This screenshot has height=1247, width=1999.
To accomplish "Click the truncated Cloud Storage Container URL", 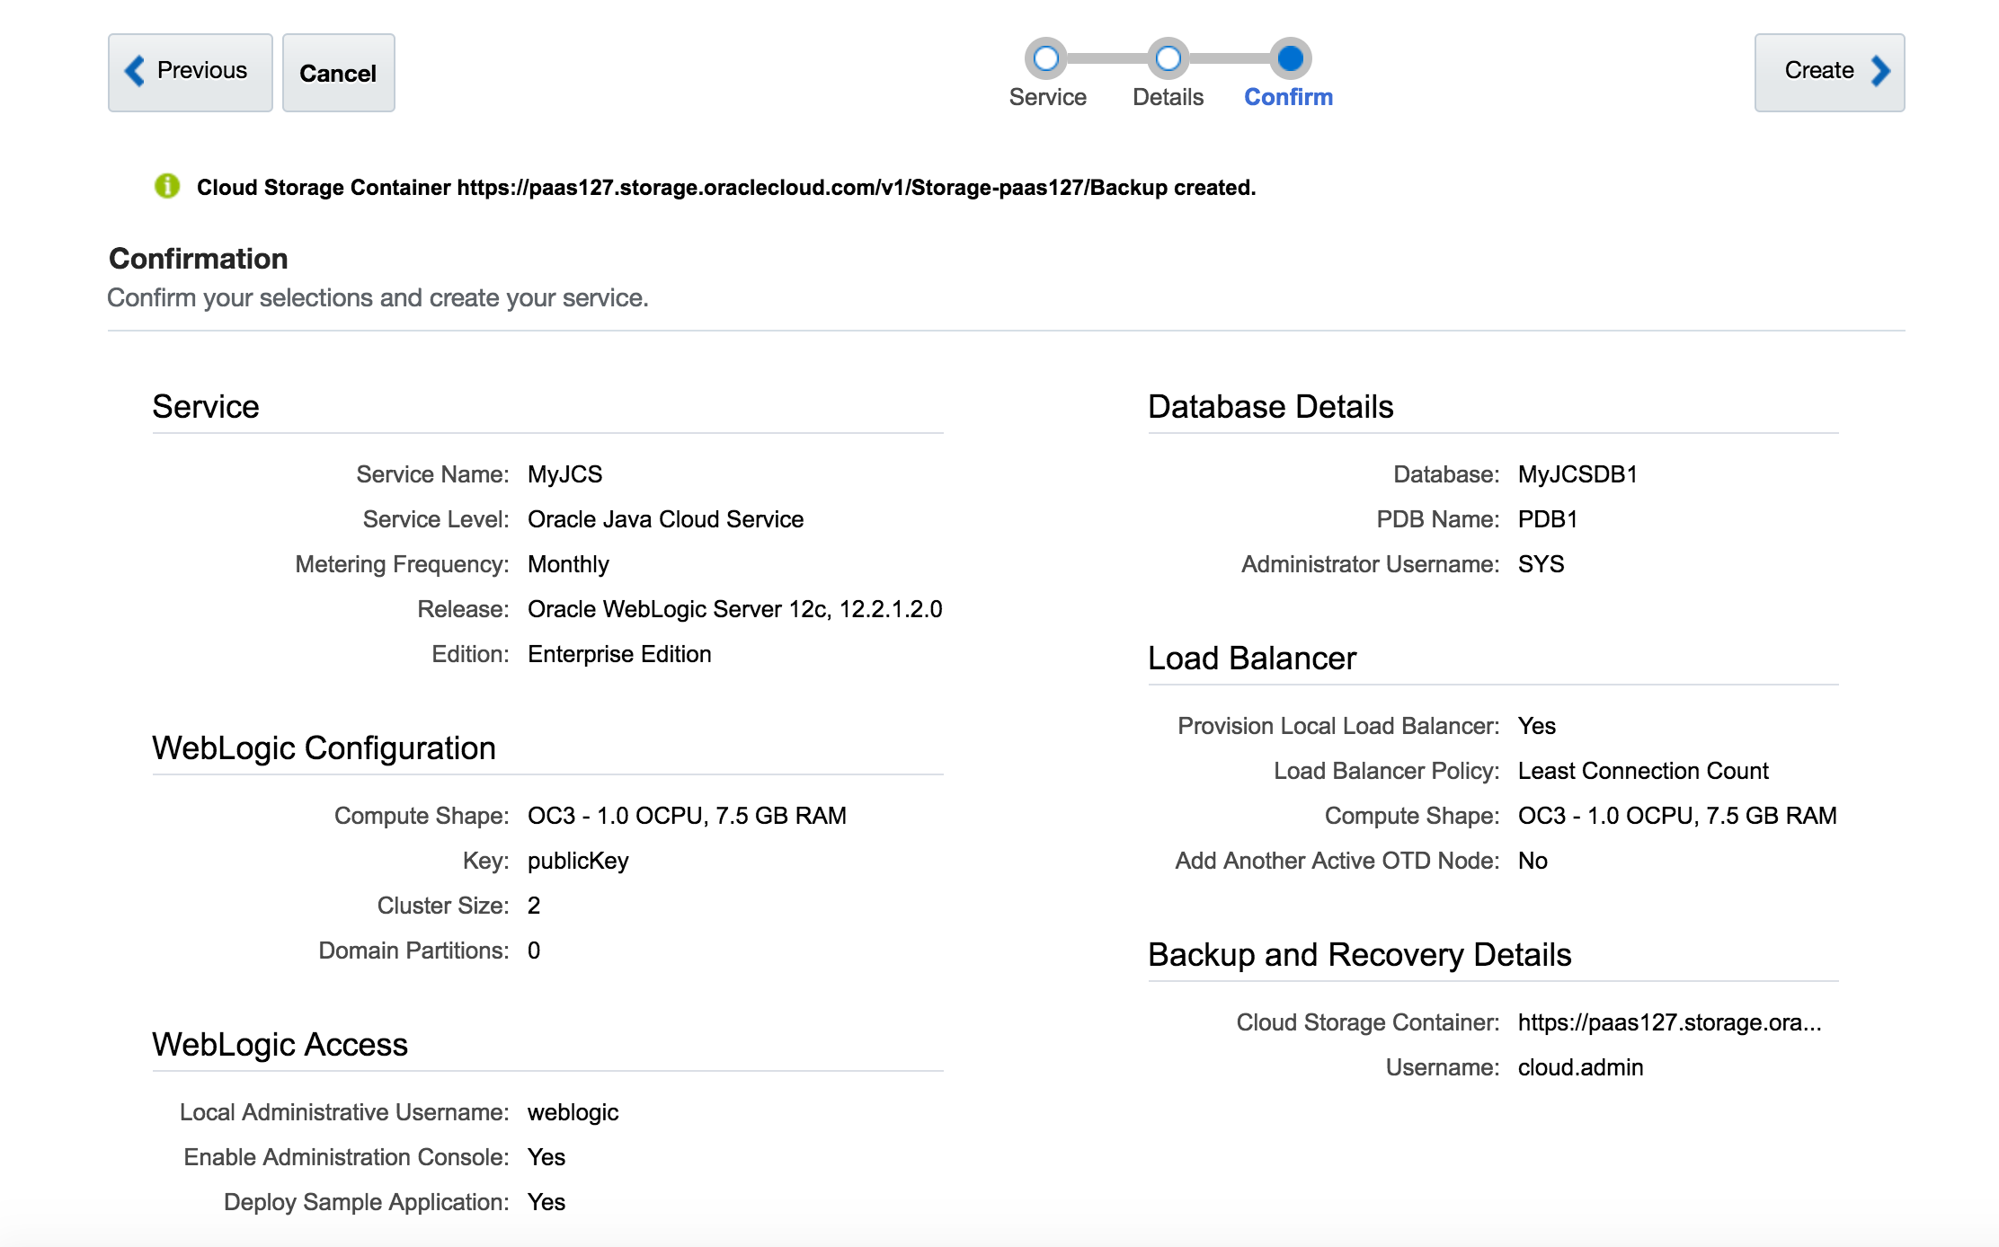I will [1668, 1022].
